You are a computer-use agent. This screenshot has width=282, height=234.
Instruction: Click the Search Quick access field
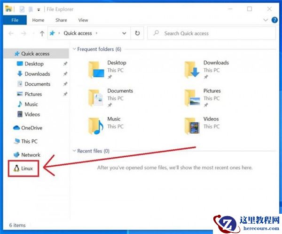point(211,33)
